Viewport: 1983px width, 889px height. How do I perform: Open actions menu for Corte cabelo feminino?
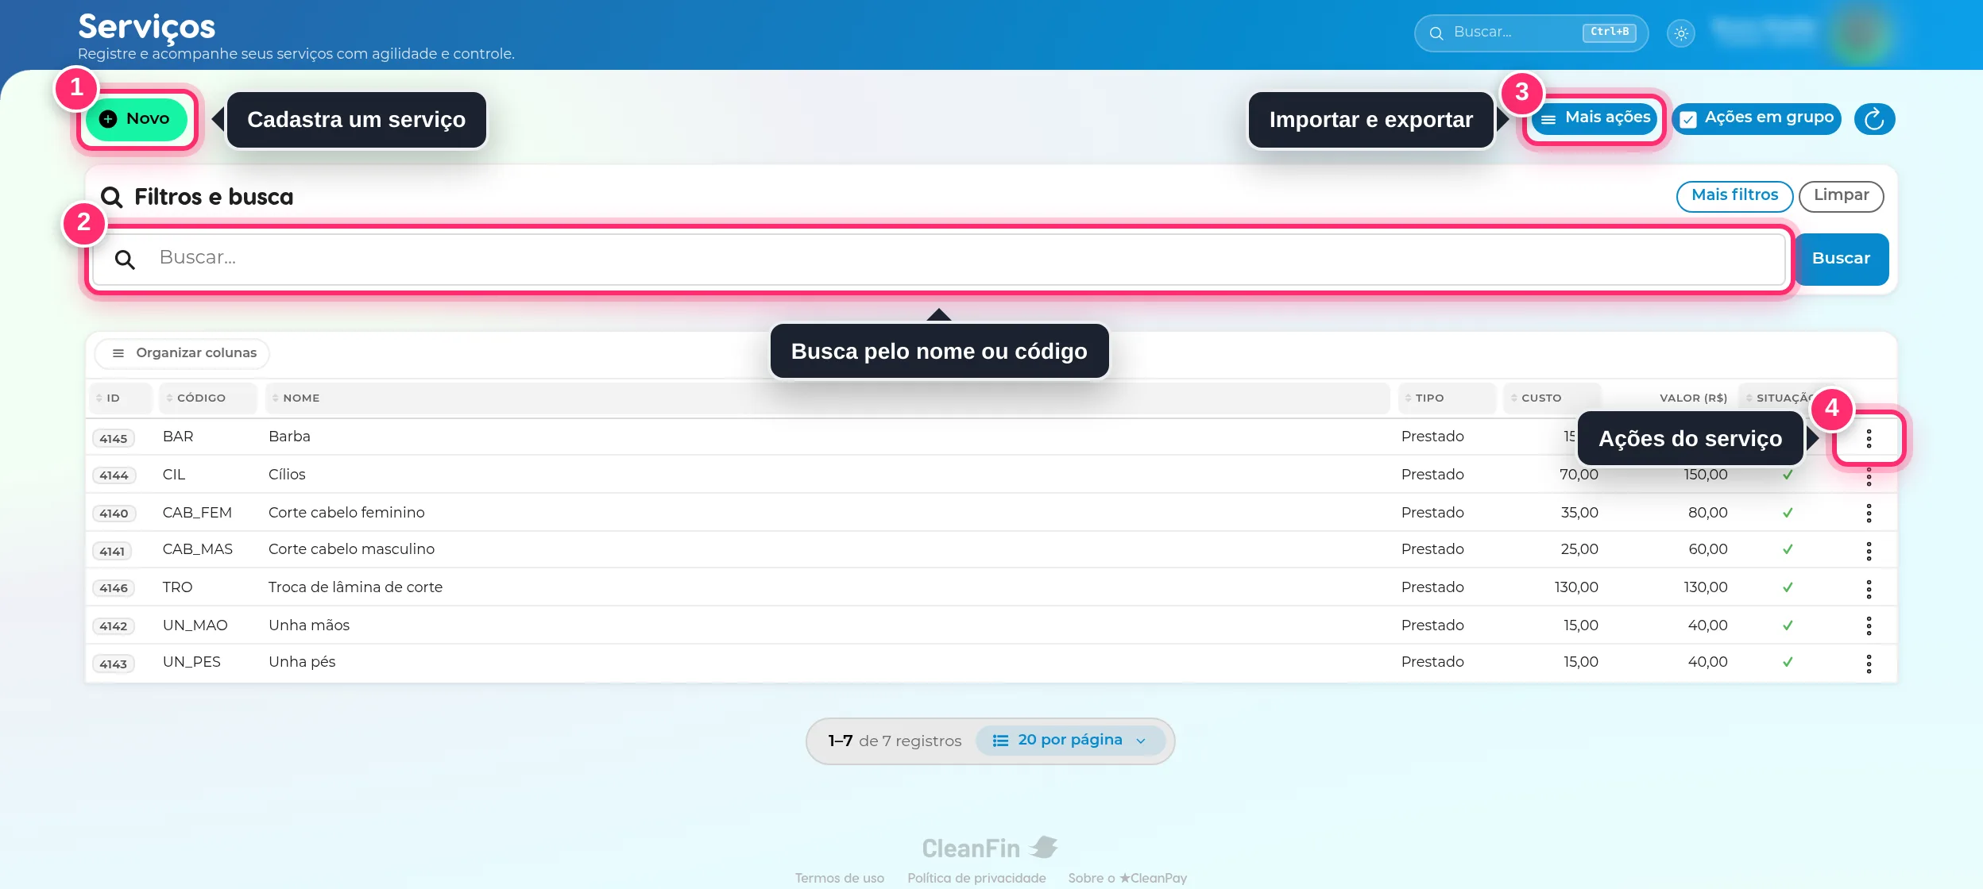1869,514
